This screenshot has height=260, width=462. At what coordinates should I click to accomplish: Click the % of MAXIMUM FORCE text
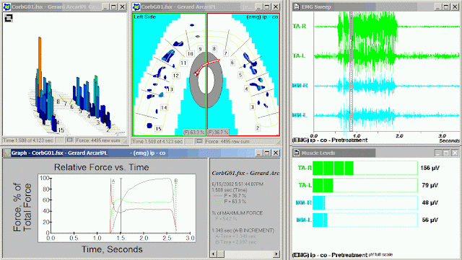pyautogui.click(x=237, y=213)
